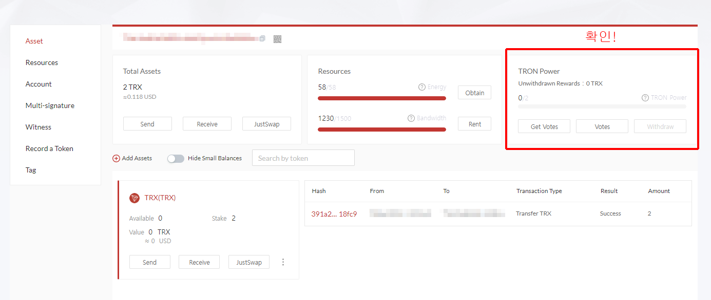Click the TRX token logo icon

click(134, 198)
